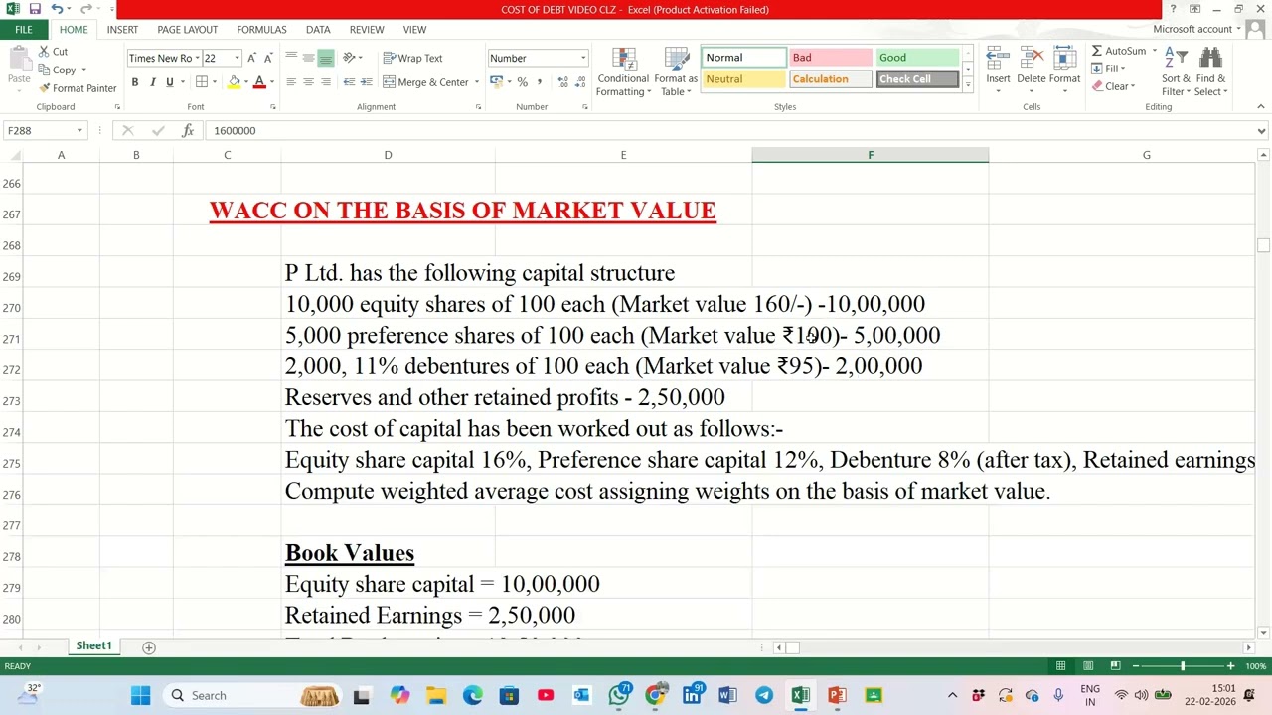Image resolution: width=1272 pixels, height=715 pixels.
Task: Click the Copy button
Action: [58, 71]
